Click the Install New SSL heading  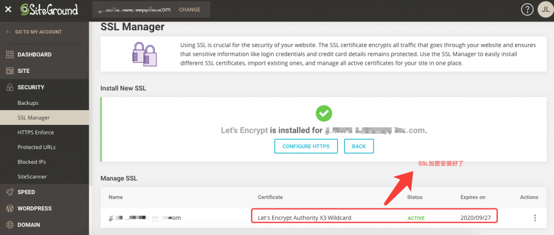(123, 88)
